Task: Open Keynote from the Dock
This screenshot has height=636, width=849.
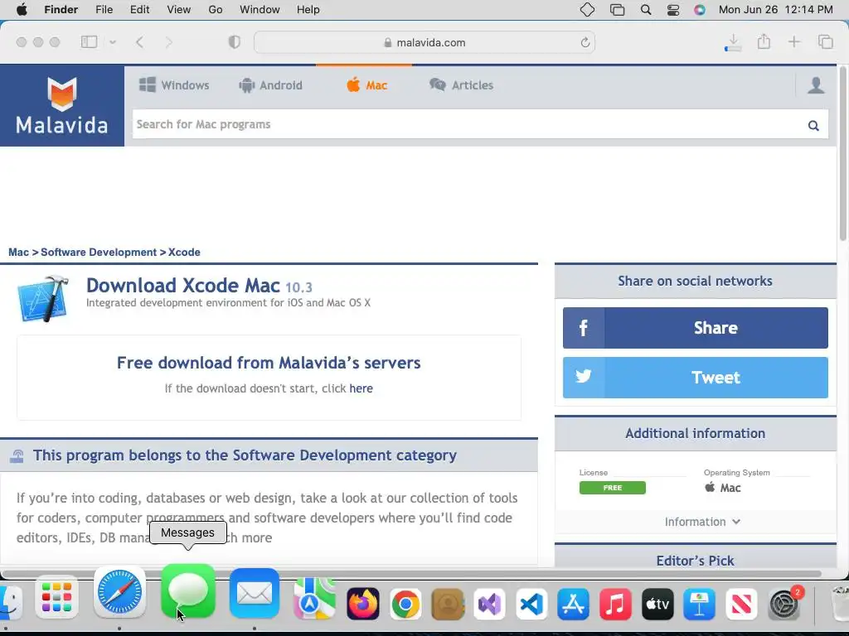Action: [700, 604]
